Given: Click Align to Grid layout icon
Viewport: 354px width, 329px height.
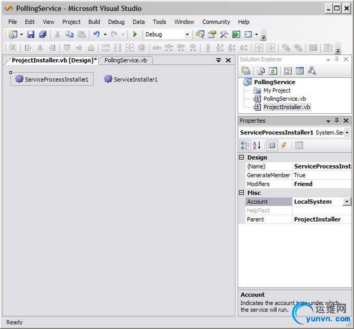Looking at the screenshot, I should tap(12, 48).
